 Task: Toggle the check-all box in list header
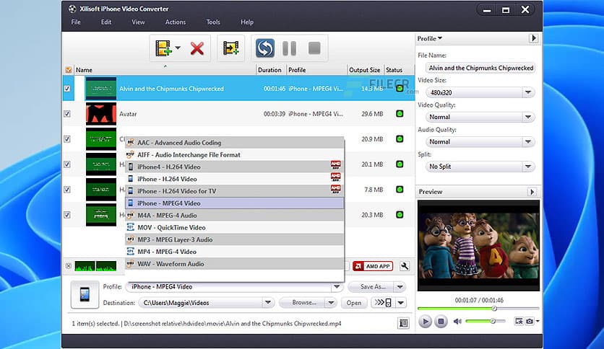tap(68, 70)
